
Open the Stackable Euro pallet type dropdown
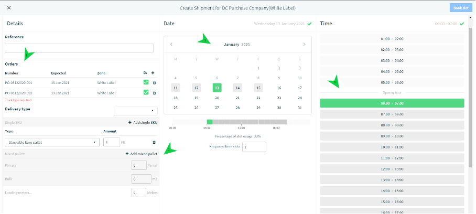click(x=52, y=142)
